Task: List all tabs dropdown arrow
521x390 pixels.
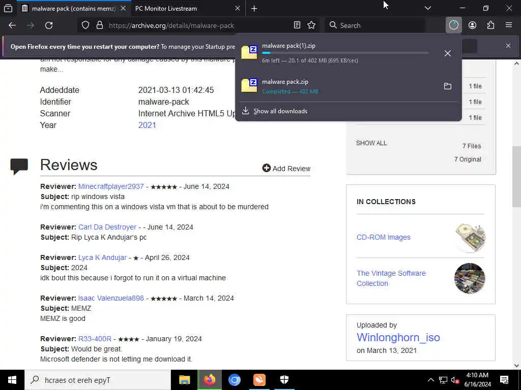Action: 427,8
